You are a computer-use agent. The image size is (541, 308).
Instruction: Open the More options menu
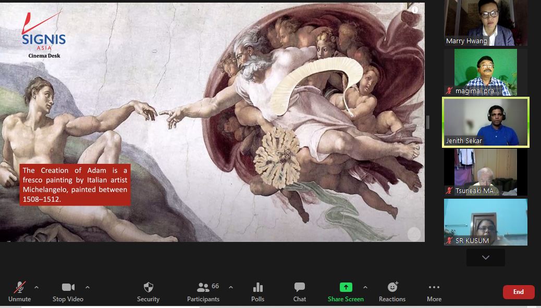pos(434,291)
